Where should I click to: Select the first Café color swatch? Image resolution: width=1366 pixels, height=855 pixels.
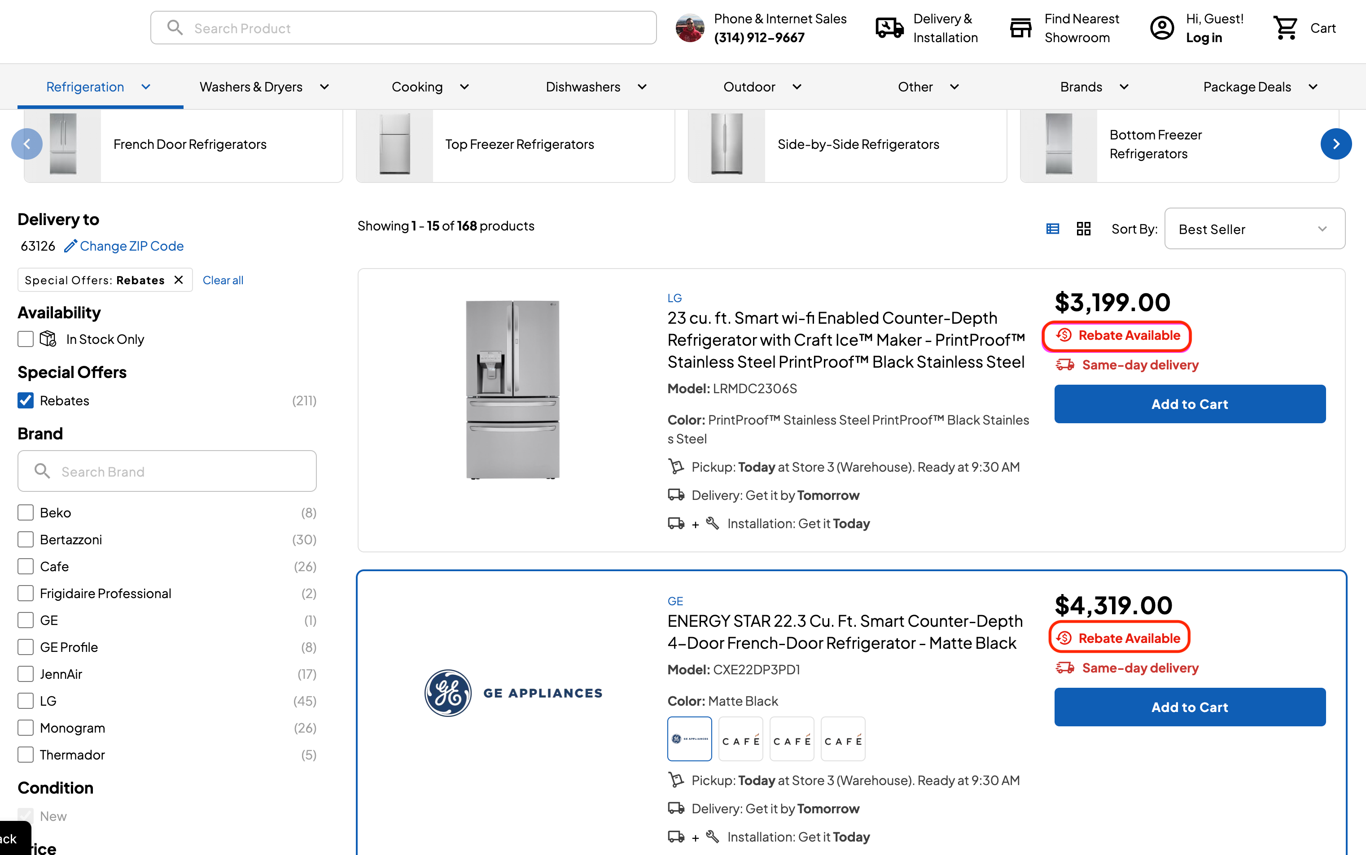pos(741,738)
